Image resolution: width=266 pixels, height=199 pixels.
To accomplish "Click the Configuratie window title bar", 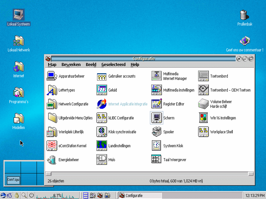I will coord(144,59).
